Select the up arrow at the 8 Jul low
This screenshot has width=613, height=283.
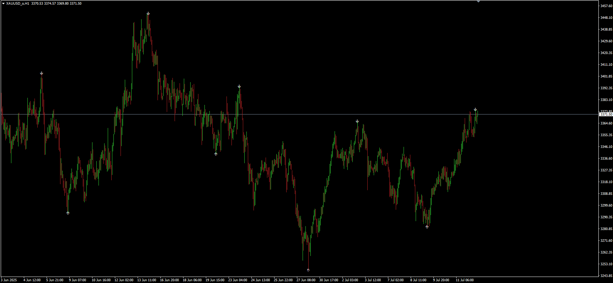click(427, 226)
